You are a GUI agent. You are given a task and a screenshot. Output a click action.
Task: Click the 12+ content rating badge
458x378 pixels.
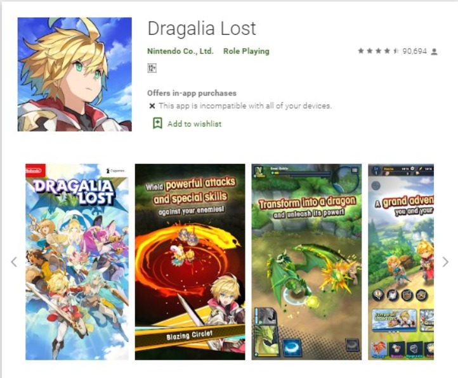point(152,68)
